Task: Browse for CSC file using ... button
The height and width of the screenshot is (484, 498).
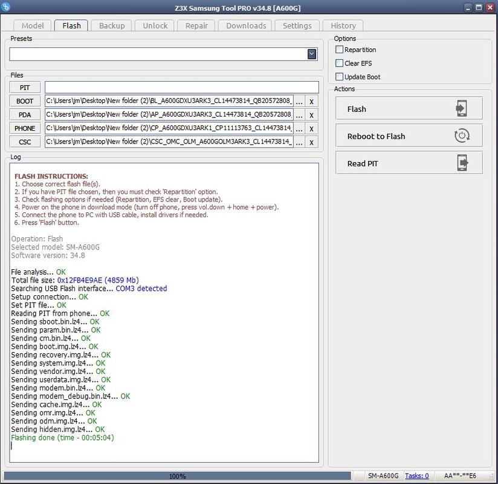Action: 299,142
